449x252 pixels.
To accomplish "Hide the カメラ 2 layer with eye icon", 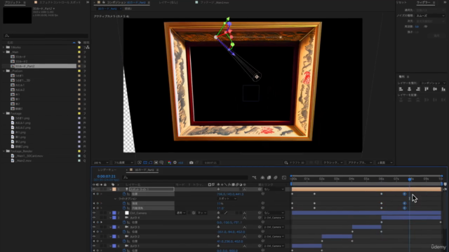I will [94, 237].
